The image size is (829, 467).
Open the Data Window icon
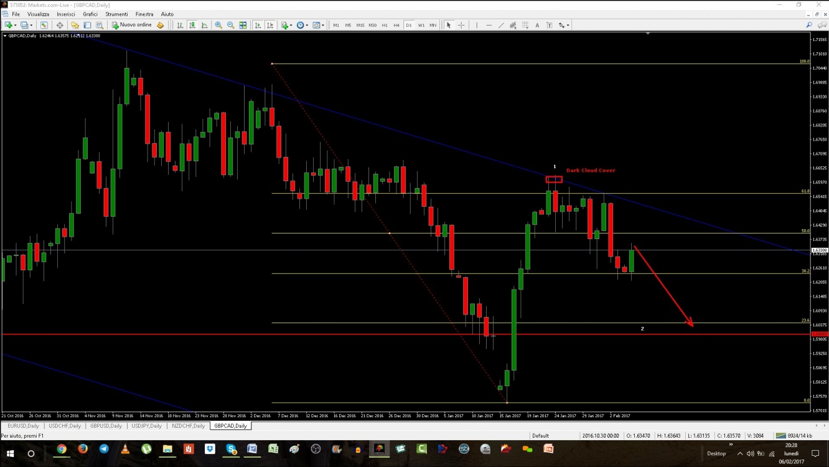tap(60, 25)
